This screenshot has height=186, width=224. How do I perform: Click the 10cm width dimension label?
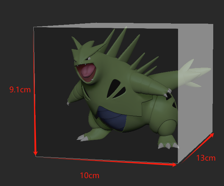click(x=89, y=176)
